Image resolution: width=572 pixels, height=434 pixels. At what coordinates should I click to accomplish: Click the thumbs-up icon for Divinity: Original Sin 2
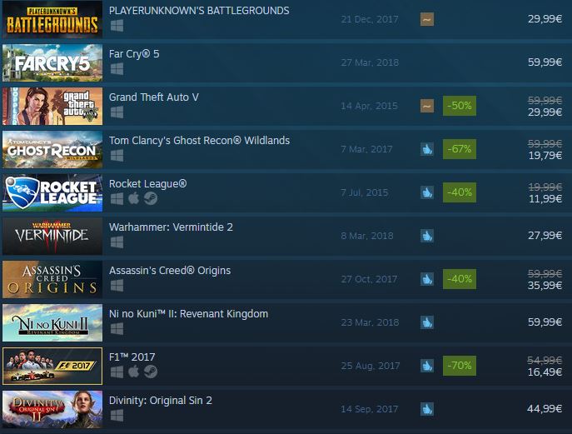pyautogui.click(x=427, y=409)
